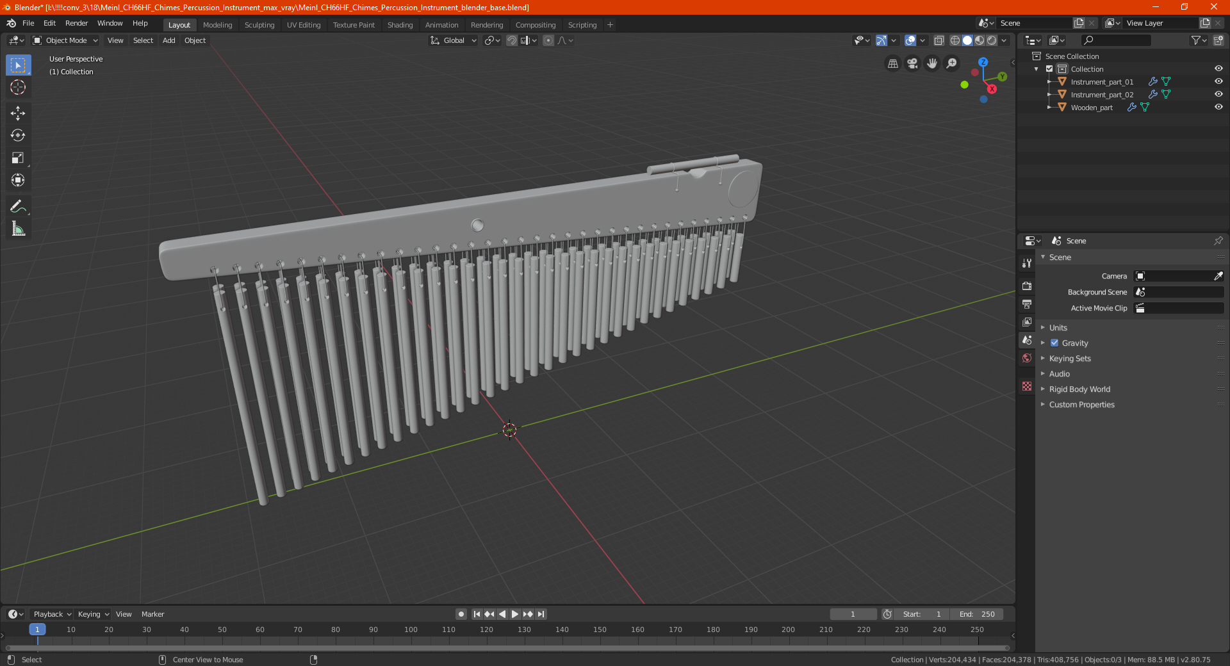
Task: Choose the Rotate tool
Action: coord(18,135)
